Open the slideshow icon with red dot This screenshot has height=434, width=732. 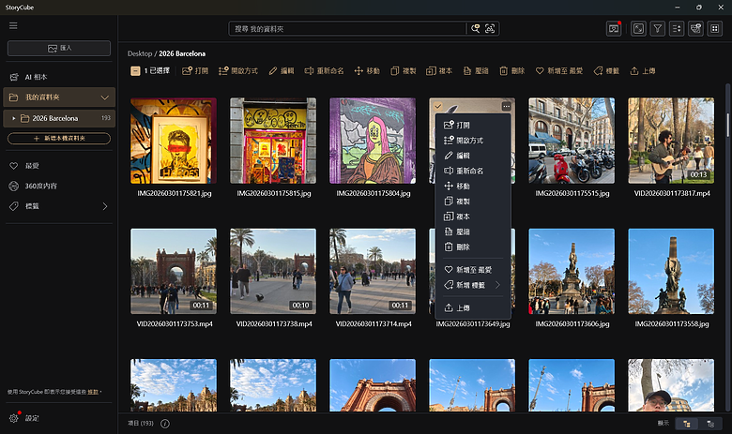615,29
